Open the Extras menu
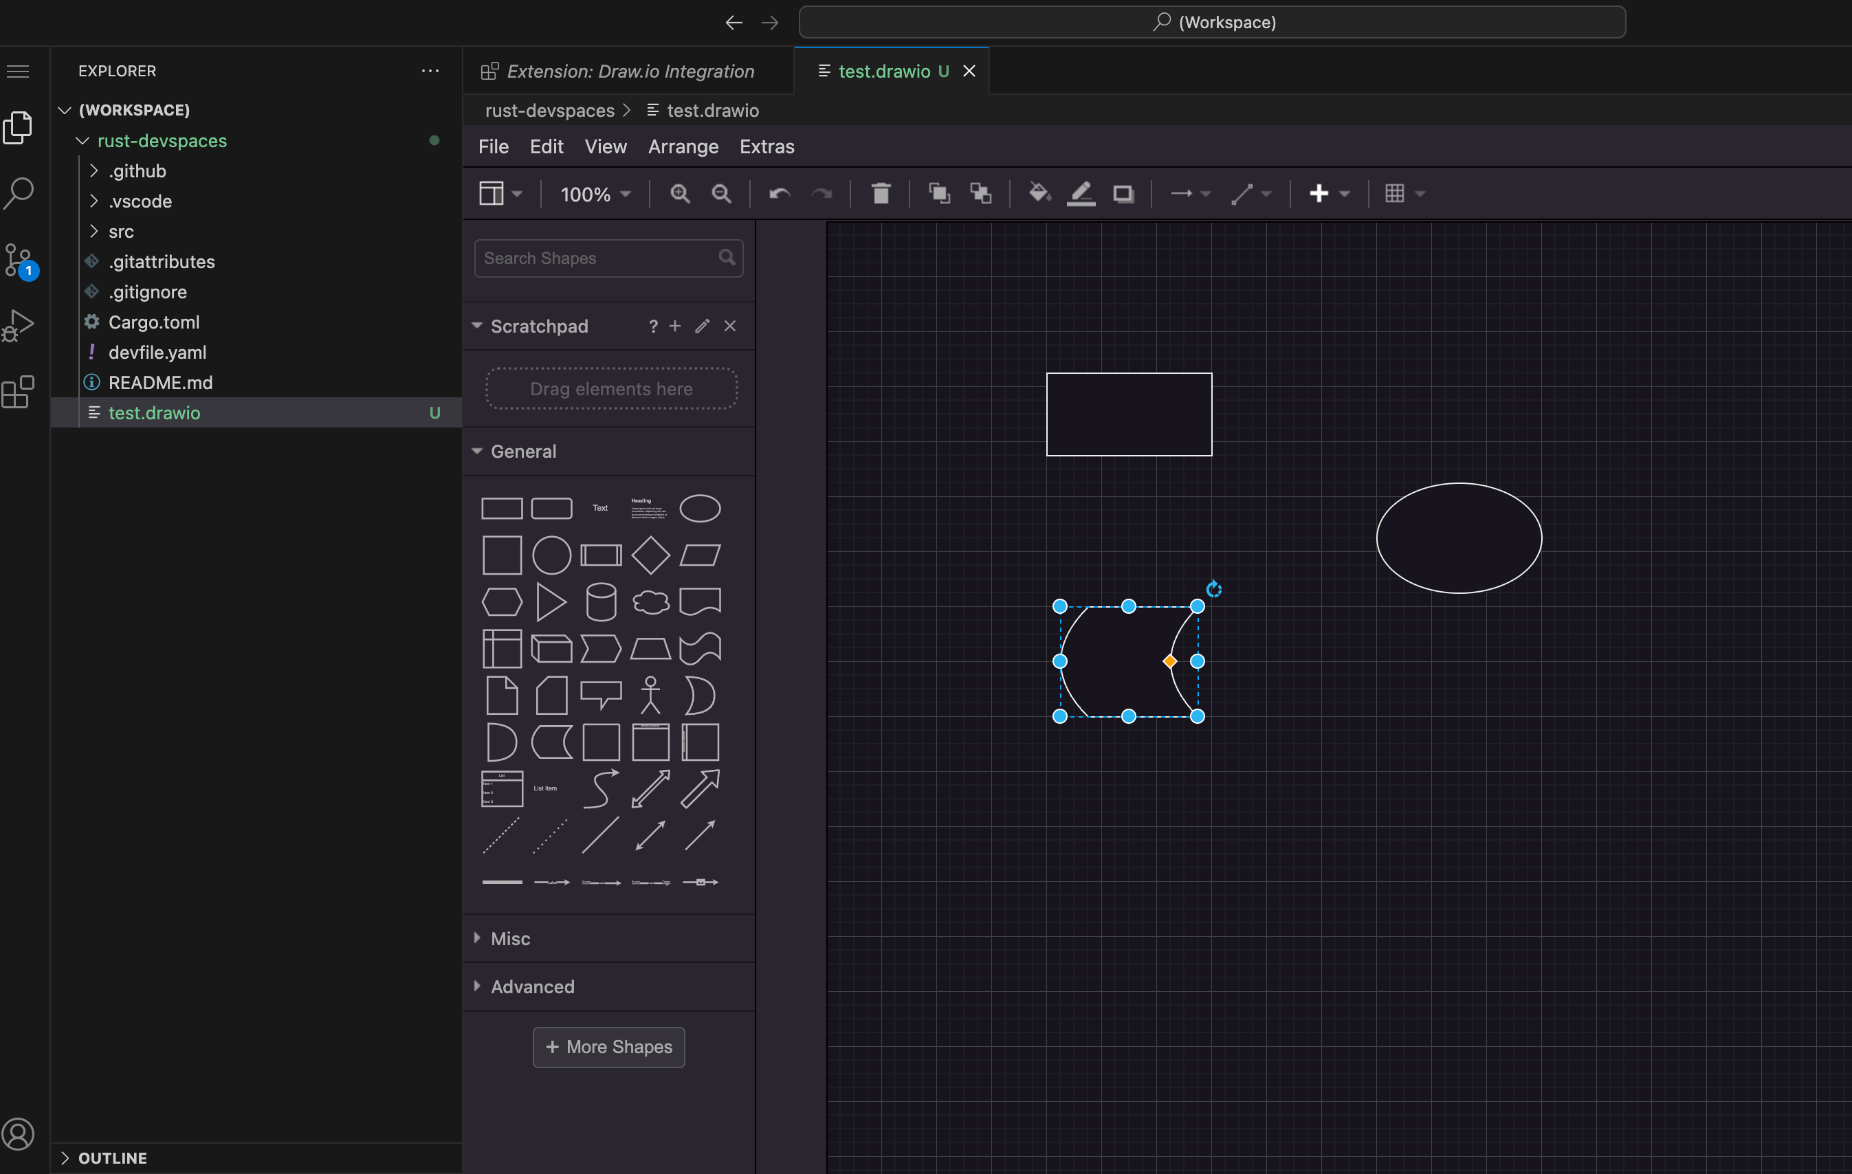Viewport: 1852px width, 1174px height. [x=767, y=147]
